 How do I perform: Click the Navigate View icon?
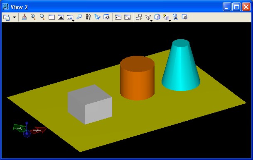tap(106, 17)
